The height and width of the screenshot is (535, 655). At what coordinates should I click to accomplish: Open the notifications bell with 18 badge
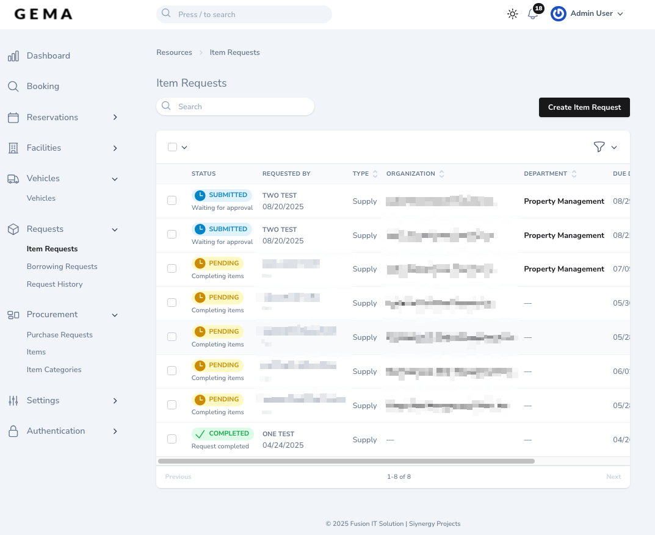point(532,14)
